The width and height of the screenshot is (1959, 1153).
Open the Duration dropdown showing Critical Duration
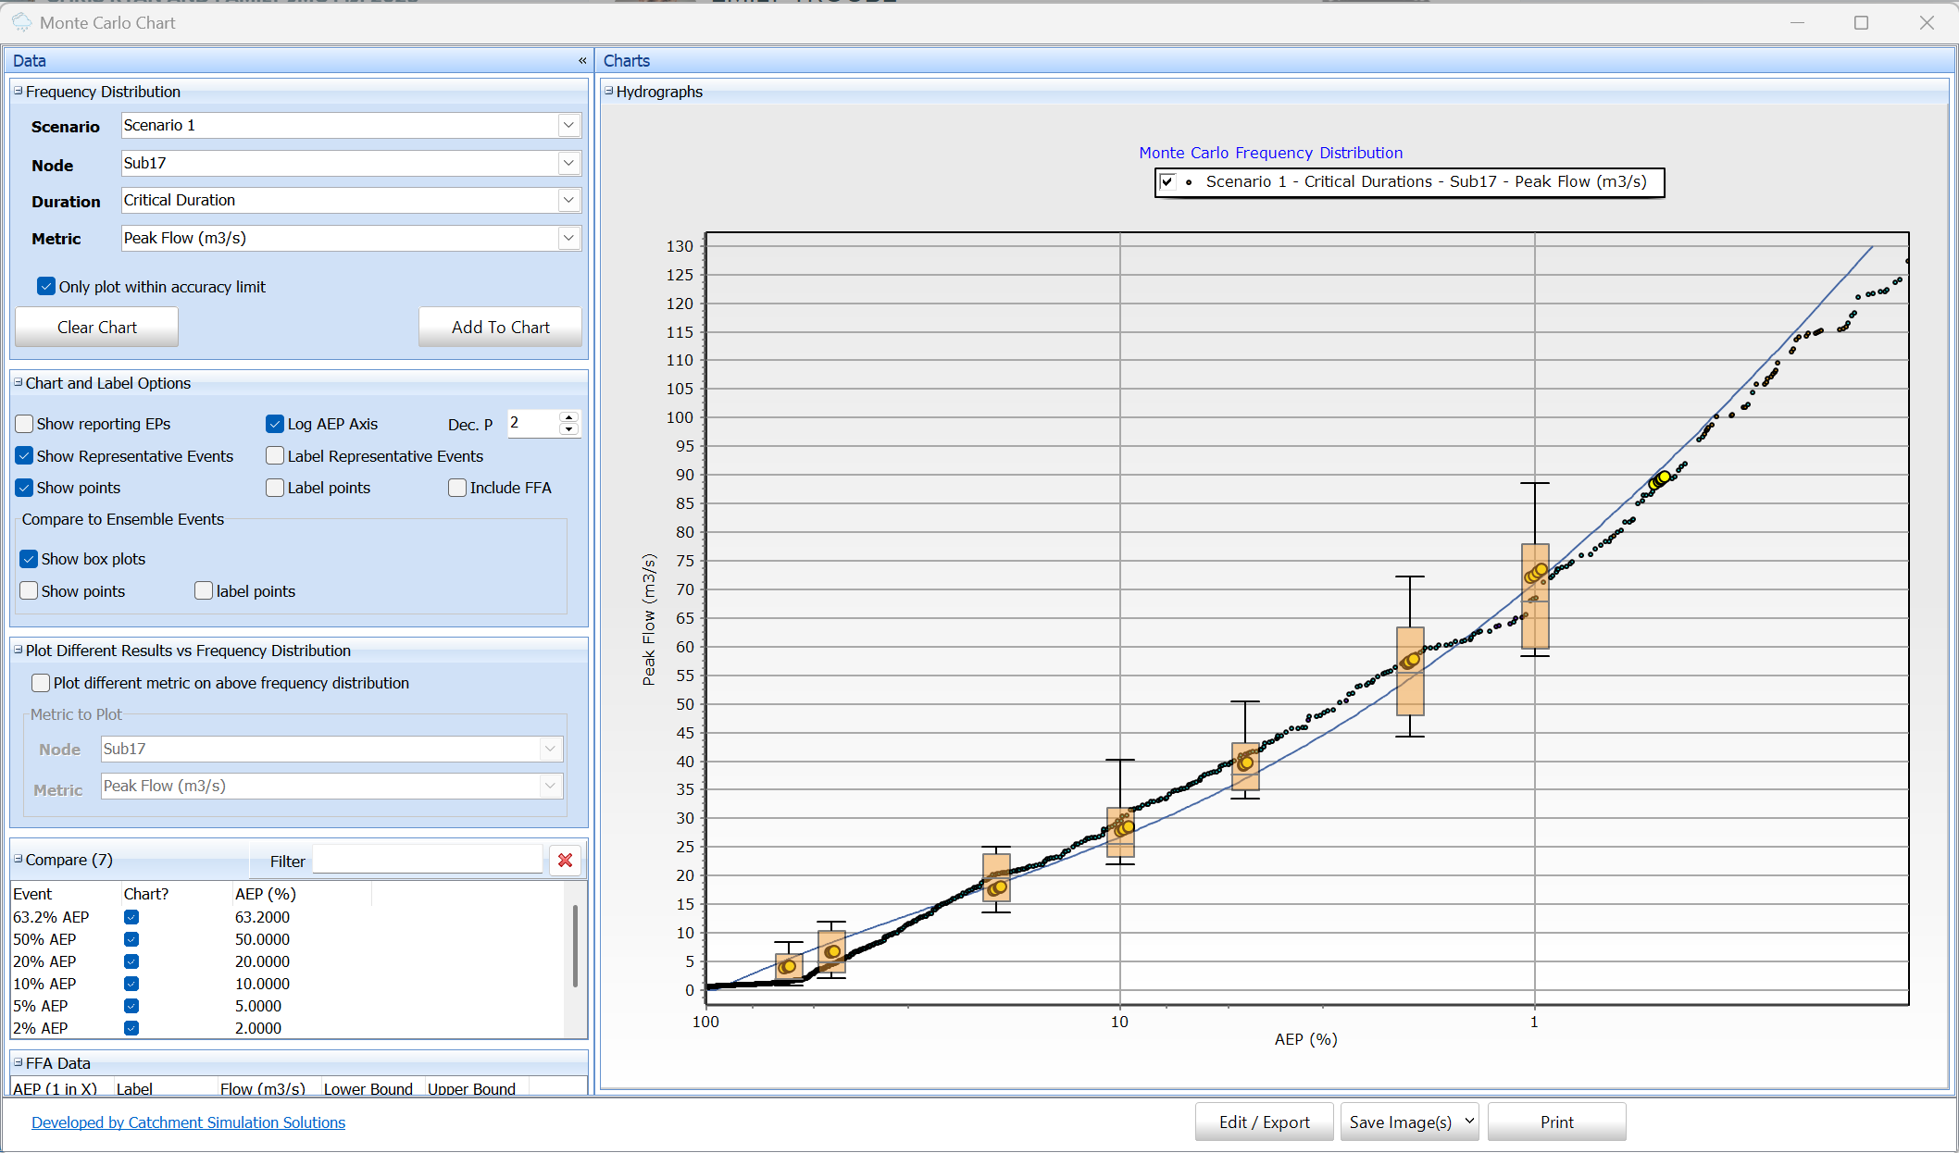pyautogui.click(x=568, y=200)
